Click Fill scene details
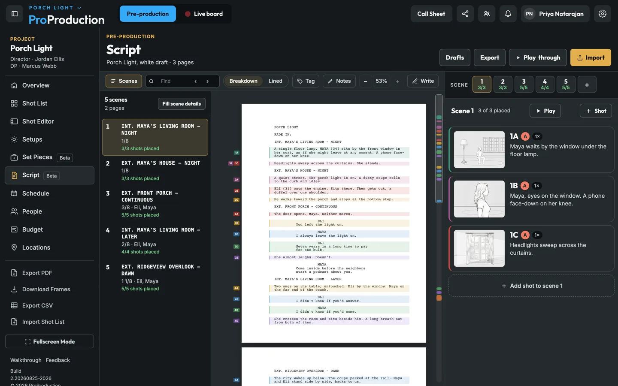 tap(182, 104)
